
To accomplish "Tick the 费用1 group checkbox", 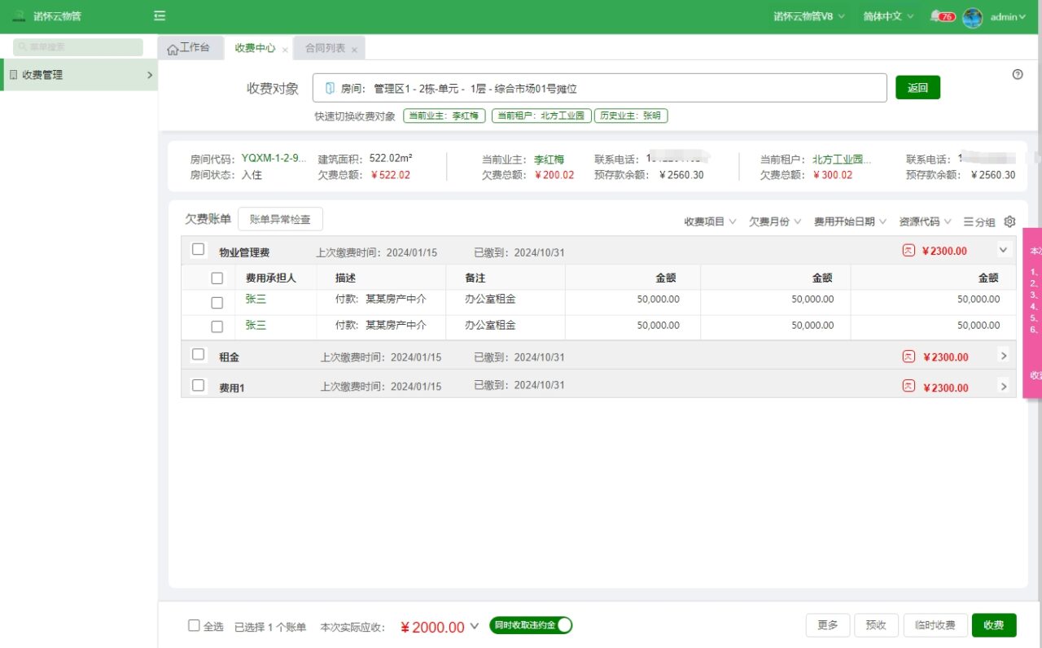I will click(198, 385).
